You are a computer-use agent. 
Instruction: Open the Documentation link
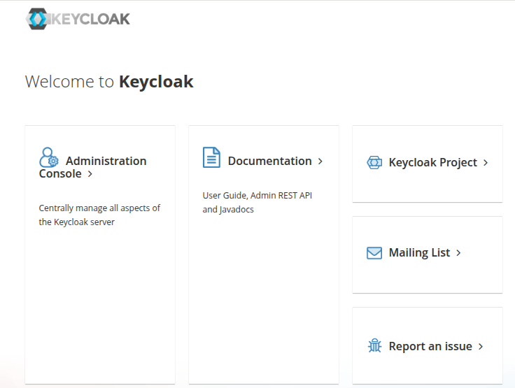(x=269, y=161)
